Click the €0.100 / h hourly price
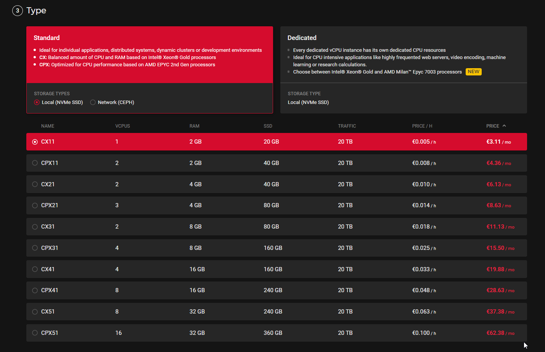The width and height of the screenshot is (545, 352). click(424, 333)
